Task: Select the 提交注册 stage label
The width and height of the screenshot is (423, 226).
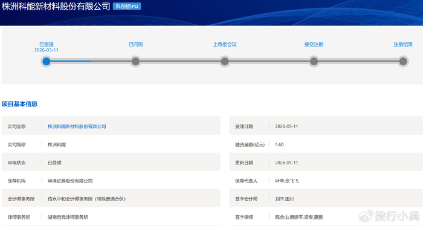Action: [x=314, y=44]
